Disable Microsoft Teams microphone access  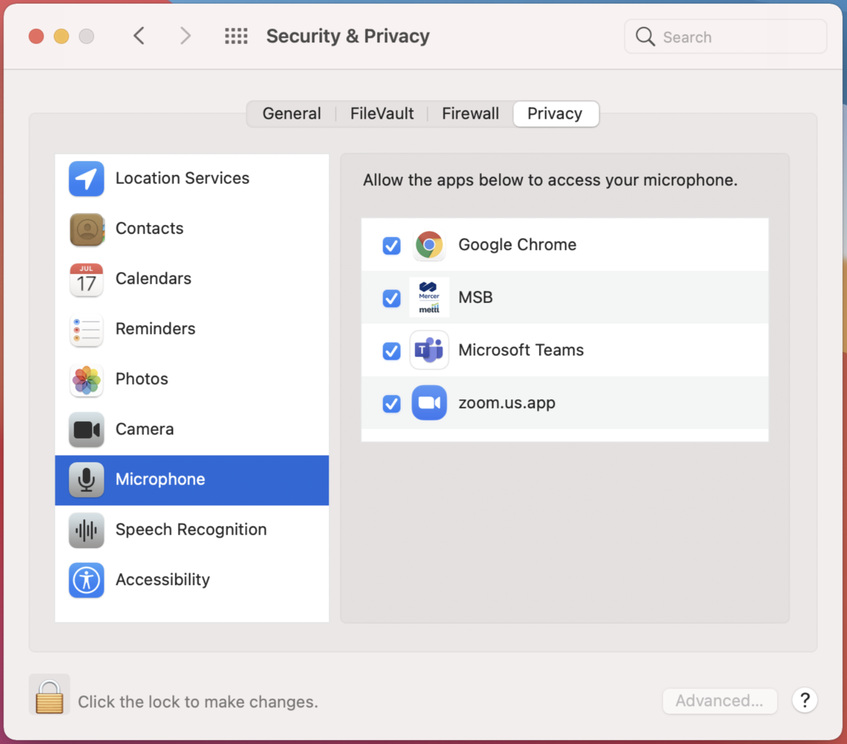(392, 351)
